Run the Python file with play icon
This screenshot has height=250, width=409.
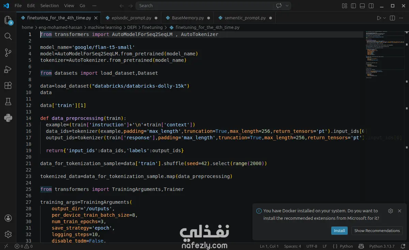pyautogui.click(x=379, y=18)
